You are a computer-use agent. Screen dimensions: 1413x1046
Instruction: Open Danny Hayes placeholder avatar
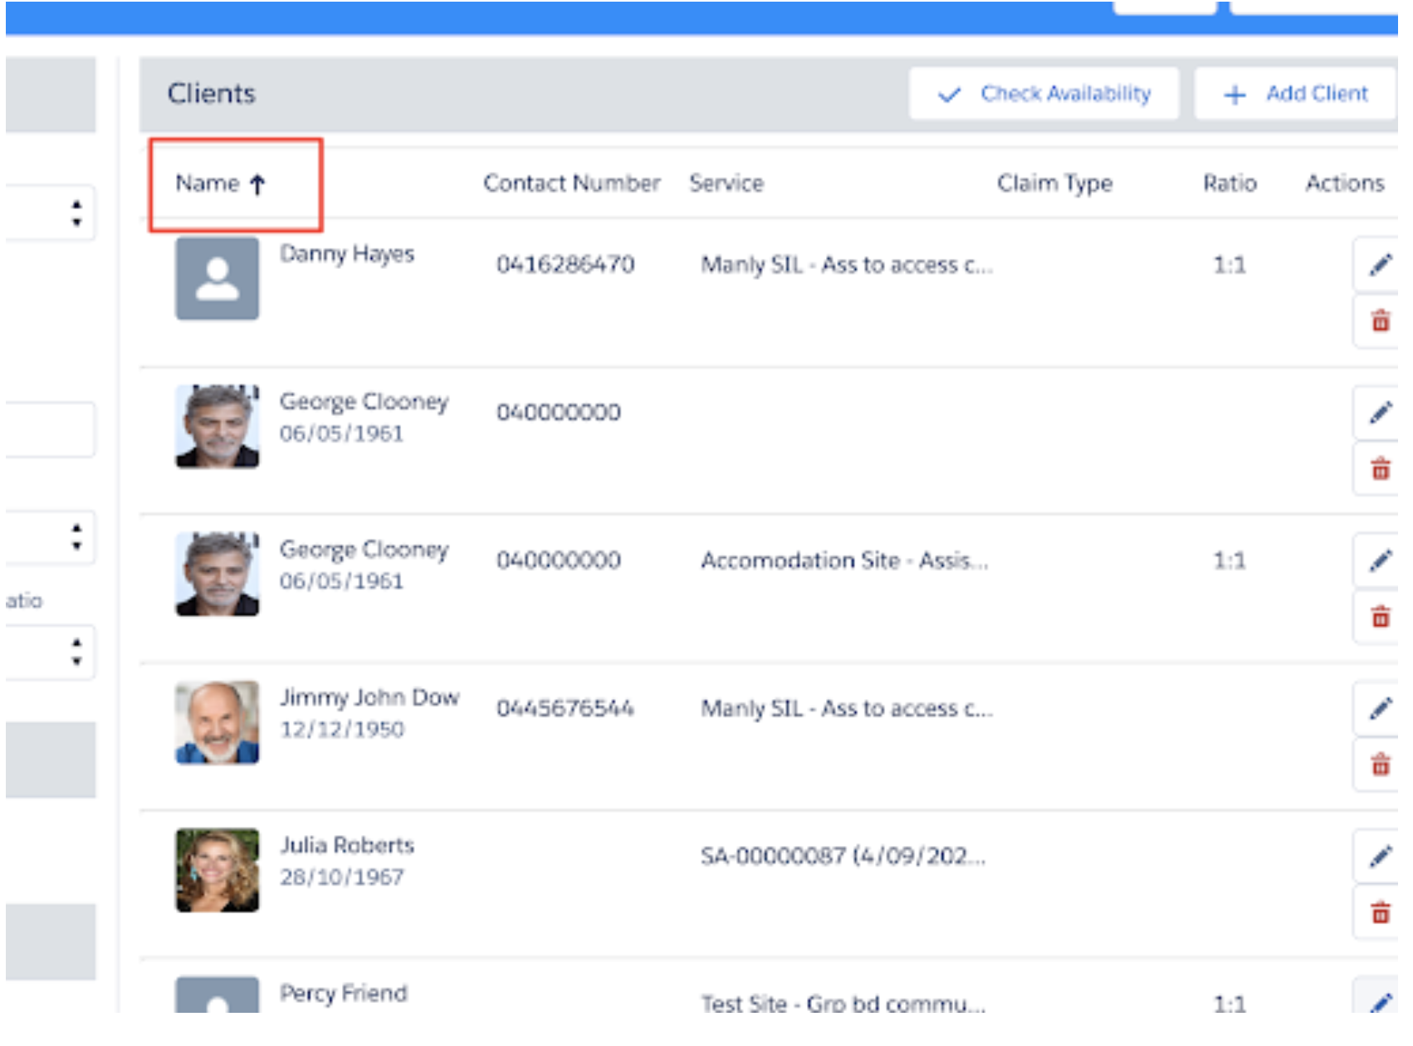[x=217, y=278]
